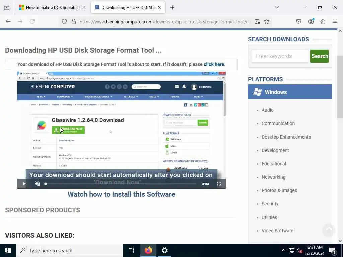Click the page vertical scrollbar thumb
This screenshot has height=257, width=343.
coord(340,87)
